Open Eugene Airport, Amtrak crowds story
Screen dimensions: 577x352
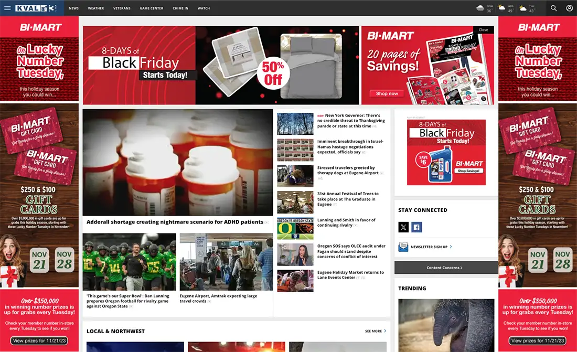click(x=218, y=298)
